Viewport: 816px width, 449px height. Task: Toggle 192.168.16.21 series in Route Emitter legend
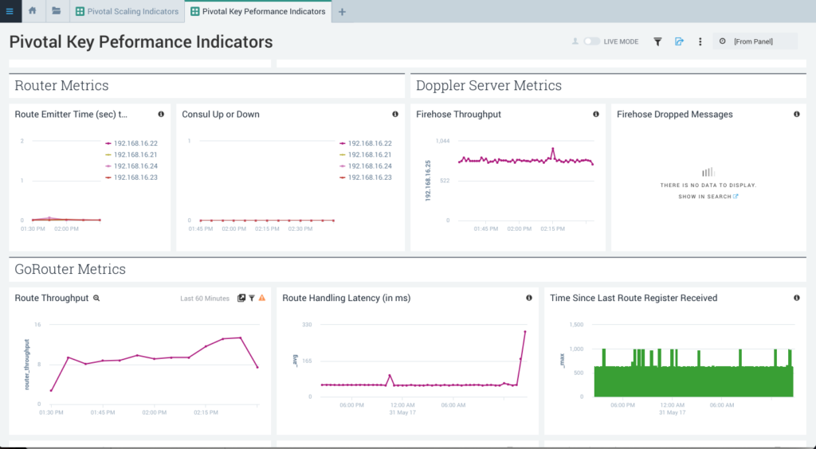point(131,154)
